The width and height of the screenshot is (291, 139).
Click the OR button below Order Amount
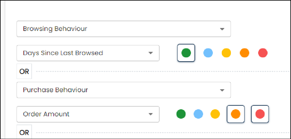click(x=24, y=132)
